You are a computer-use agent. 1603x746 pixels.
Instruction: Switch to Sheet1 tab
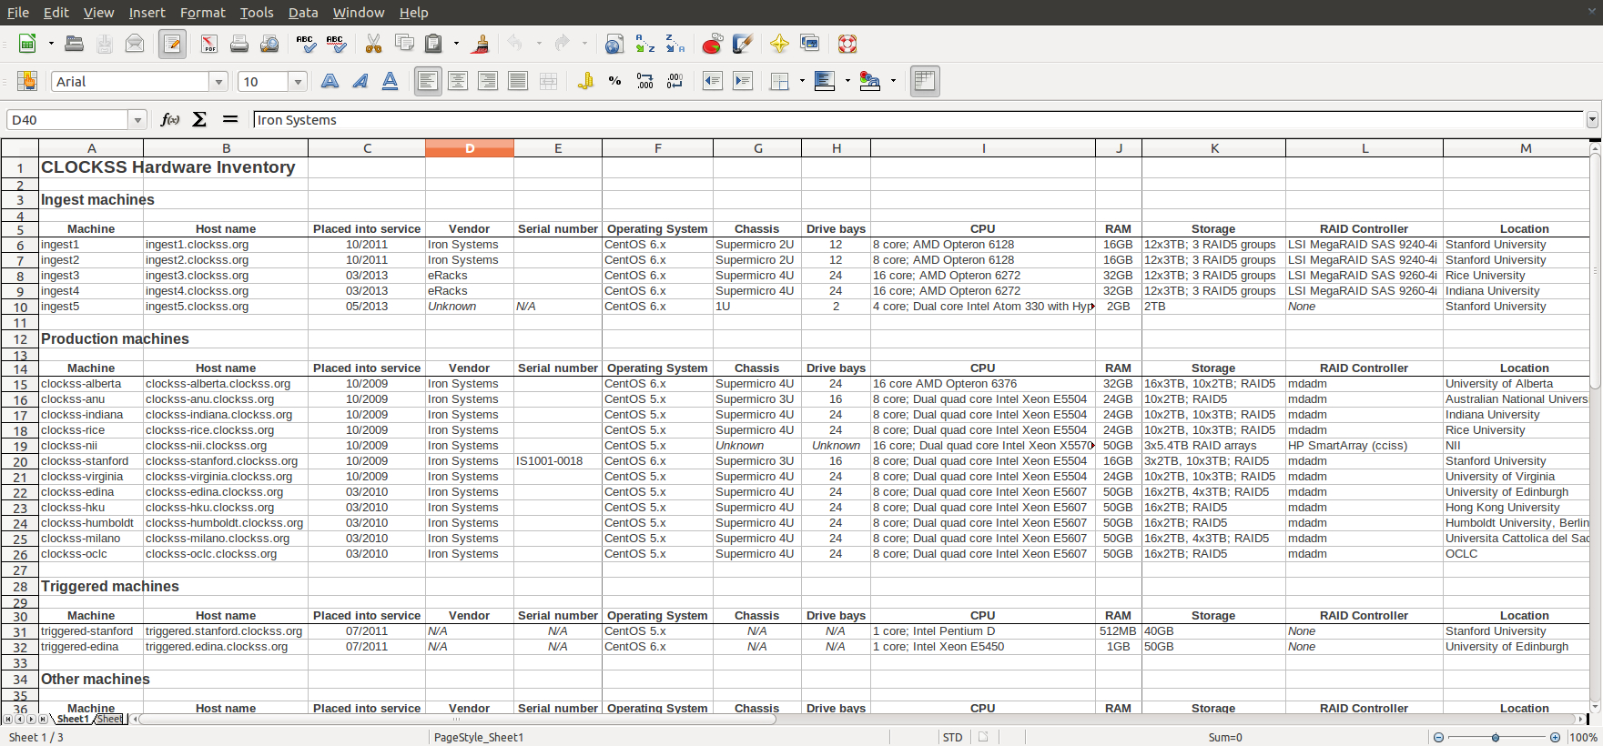coord(73,719)
